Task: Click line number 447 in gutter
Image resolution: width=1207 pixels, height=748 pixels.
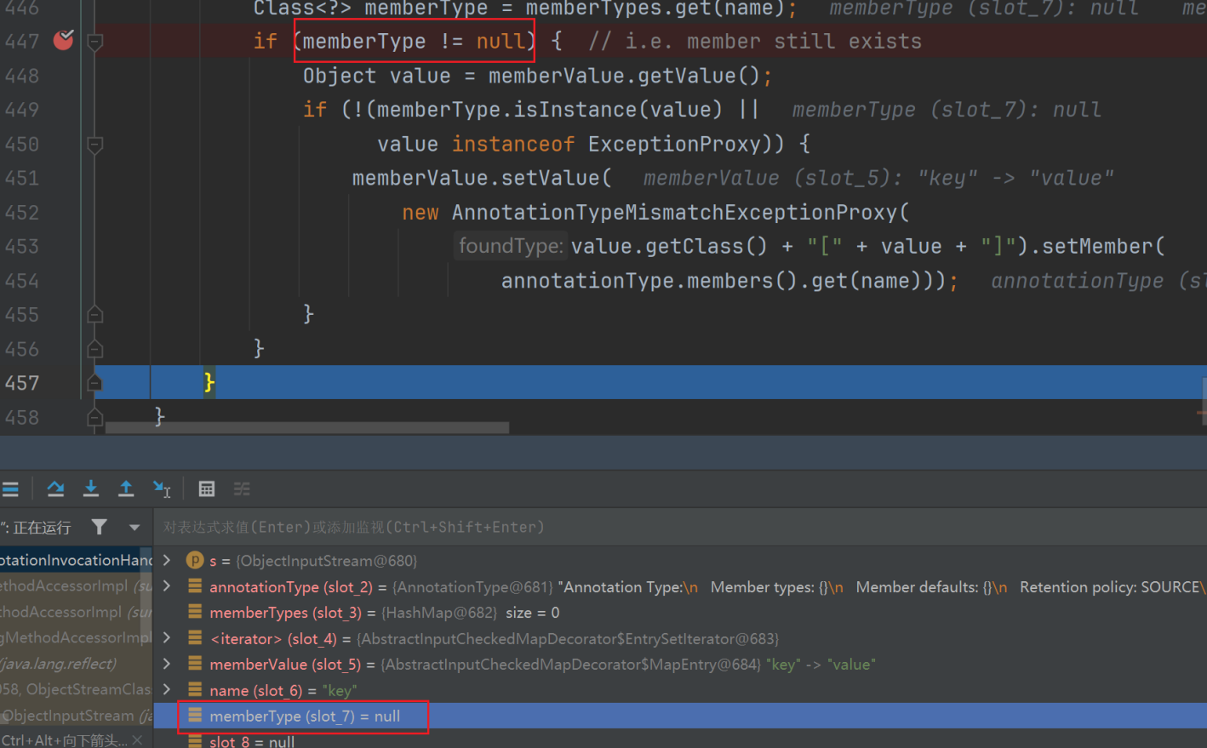Action: click(22, 41)
